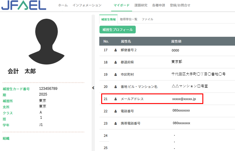Select the マイボード menu item

tap(121, 5)
